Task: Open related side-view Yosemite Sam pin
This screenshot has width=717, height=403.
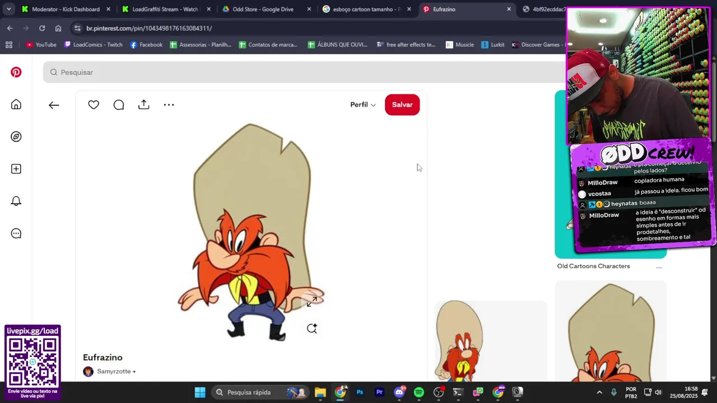Action: pos(491,341)
